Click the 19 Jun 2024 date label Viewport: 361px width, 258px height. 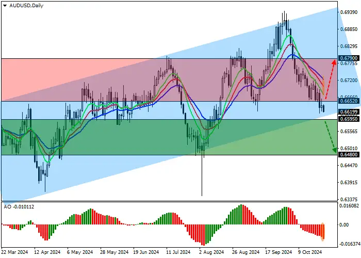(x=146, y=252)
